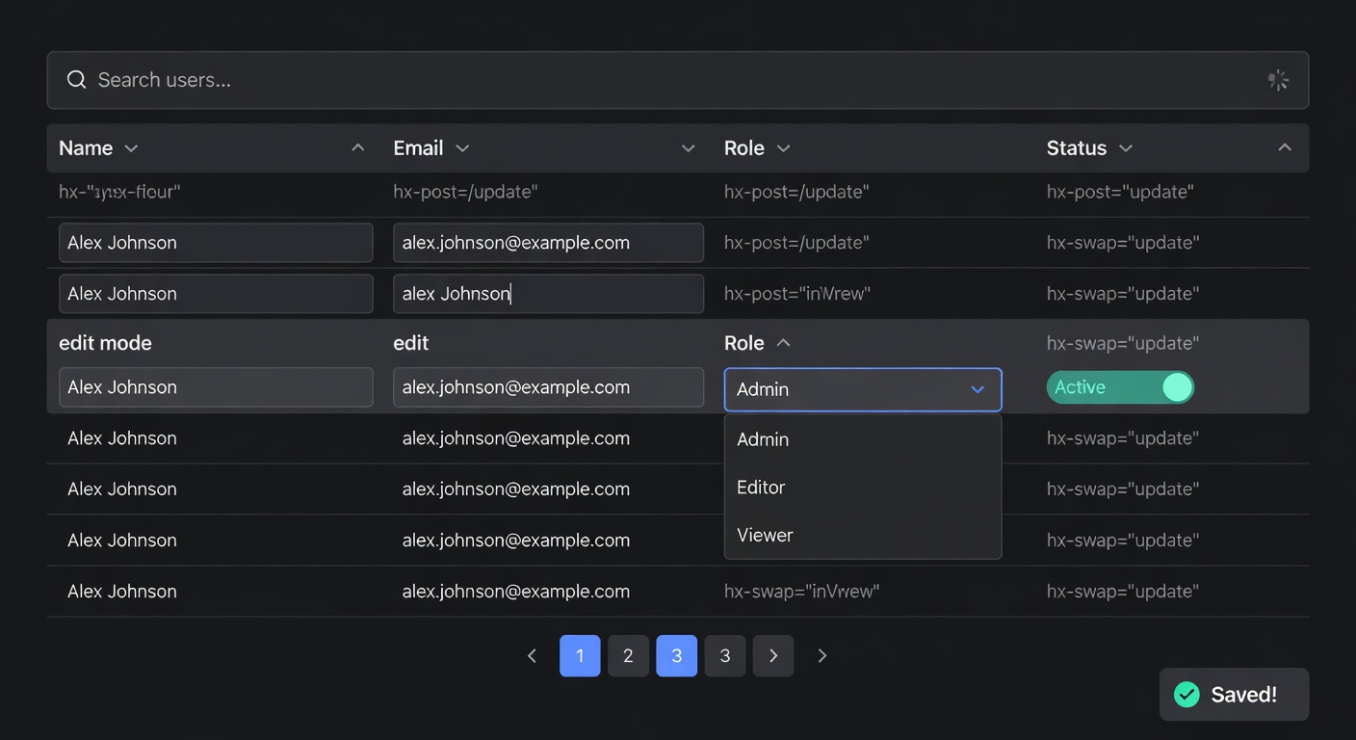Choose Editor from the role list
1356x740 pixels.
tap(863, 488)
